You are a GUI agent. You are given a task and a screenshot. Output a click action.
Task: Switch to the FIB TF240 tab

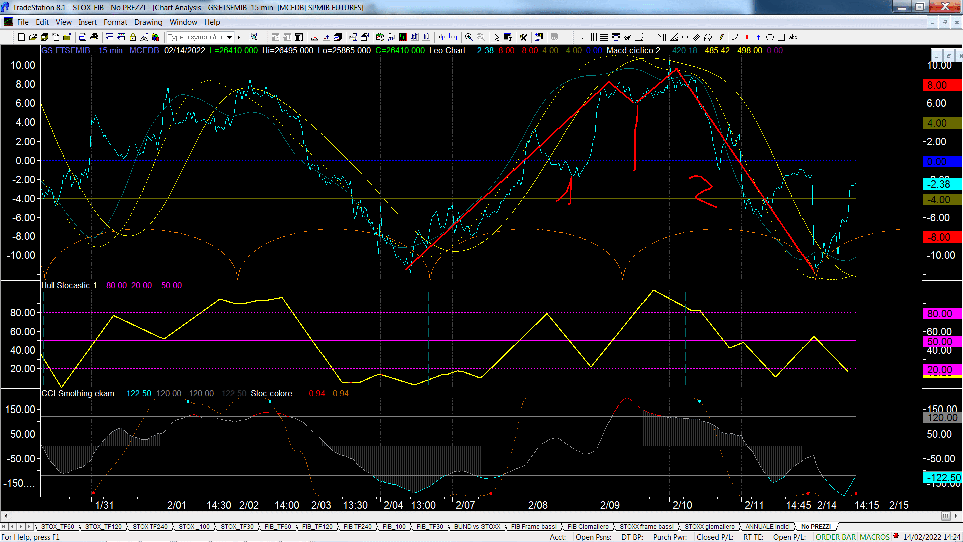[x=358, y=526]
